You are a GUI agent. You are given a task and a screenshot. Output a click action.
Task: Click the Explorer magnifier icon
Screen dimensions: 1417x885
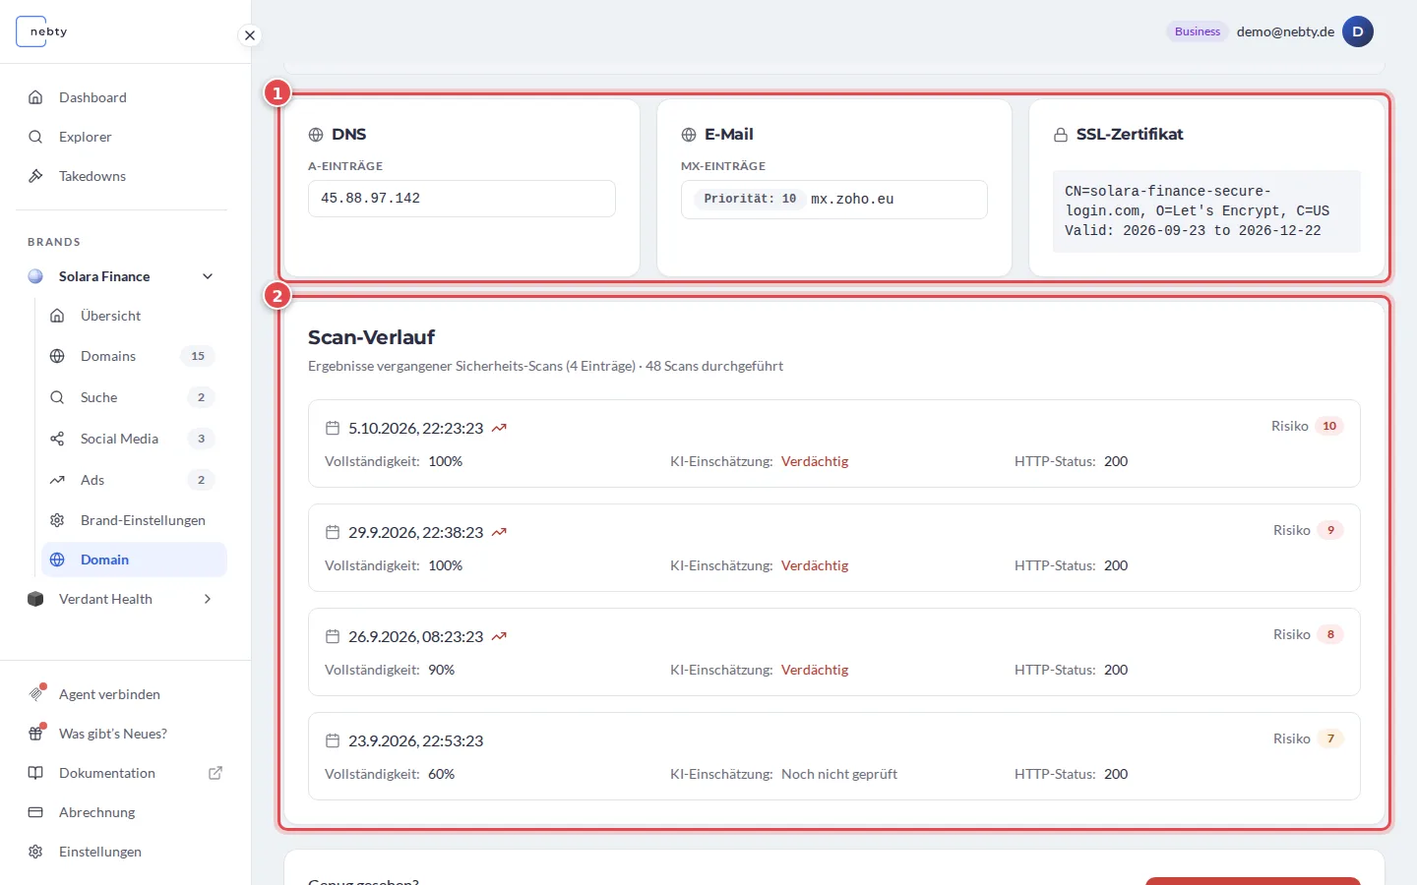tap(35, 137)
